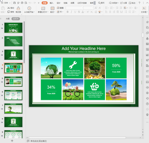The height and width of the screenshot is (143, 149).
Task: Click the 批注 comment button
Action: [x=132, y=3]
